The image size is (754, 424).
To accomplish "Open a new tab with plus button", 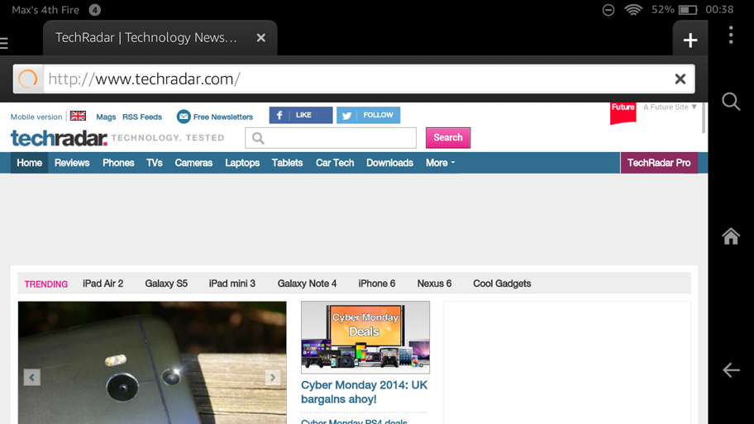I will pos(690,40).
